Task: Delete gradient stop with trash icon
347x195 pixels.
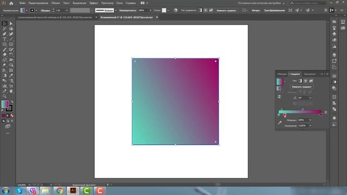Action: coord(326,112)
